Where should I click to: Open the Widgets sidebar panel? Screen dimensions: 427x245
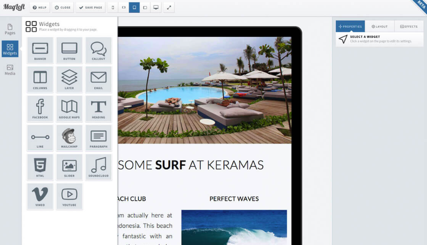[10, 49]
